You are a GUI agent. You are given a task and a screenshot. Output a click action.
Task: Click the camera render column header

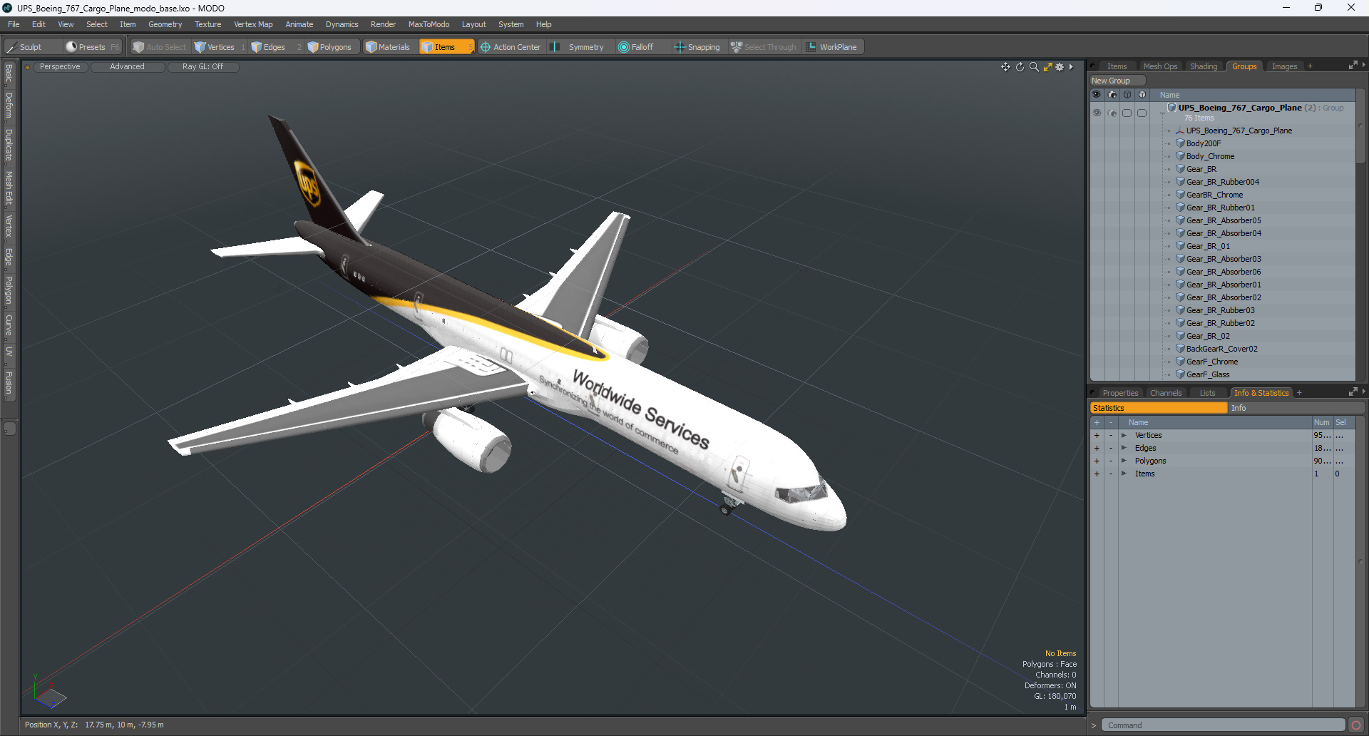(x=1112, y=95)
